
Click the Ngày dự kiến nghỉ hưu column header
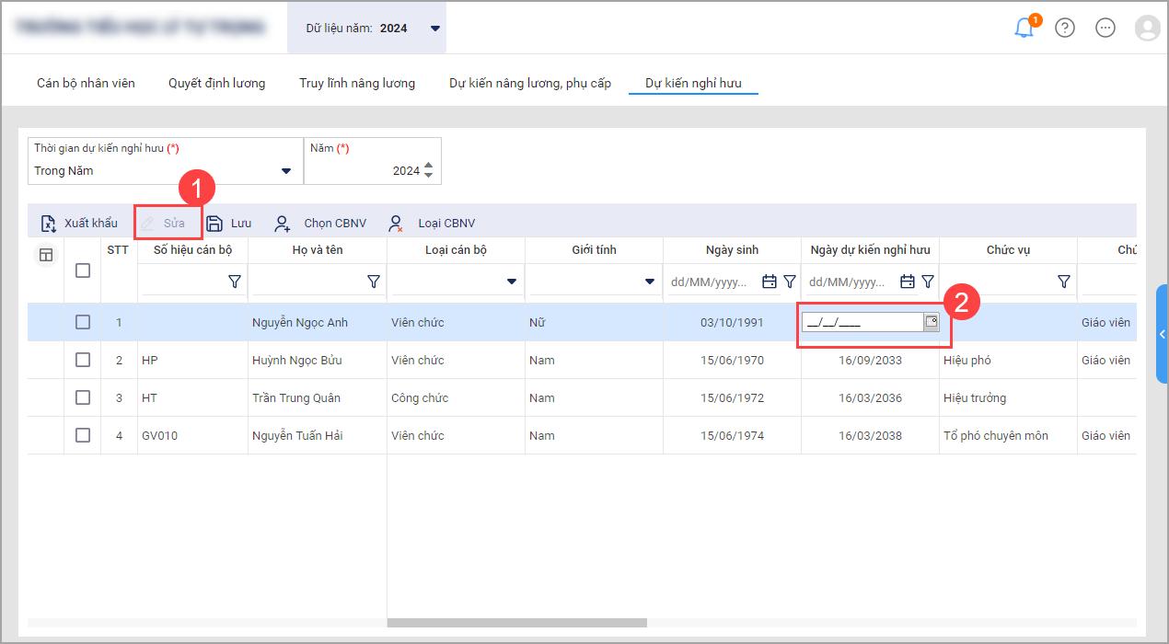point(870,249)
